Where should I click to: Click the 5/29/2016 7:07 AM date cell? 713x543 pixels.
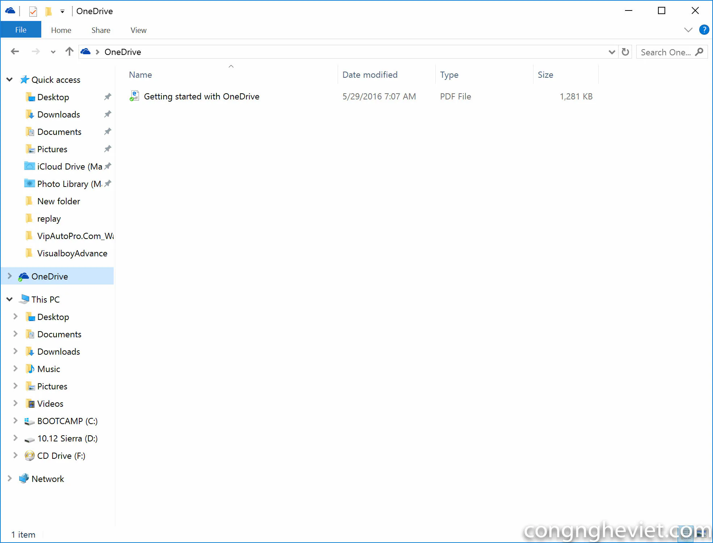click(x=379, y=97)
